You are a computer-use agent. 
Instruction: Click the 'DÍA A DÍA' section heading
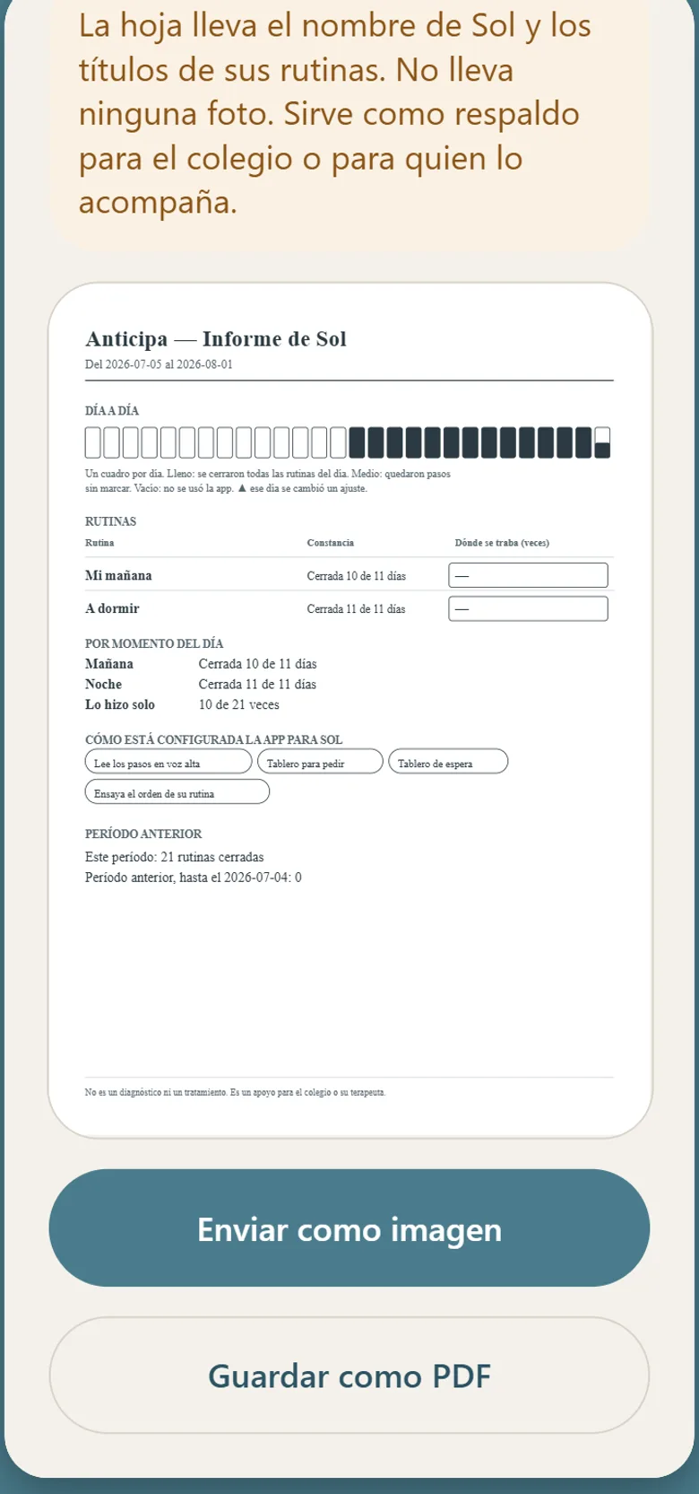pos(112,411)
